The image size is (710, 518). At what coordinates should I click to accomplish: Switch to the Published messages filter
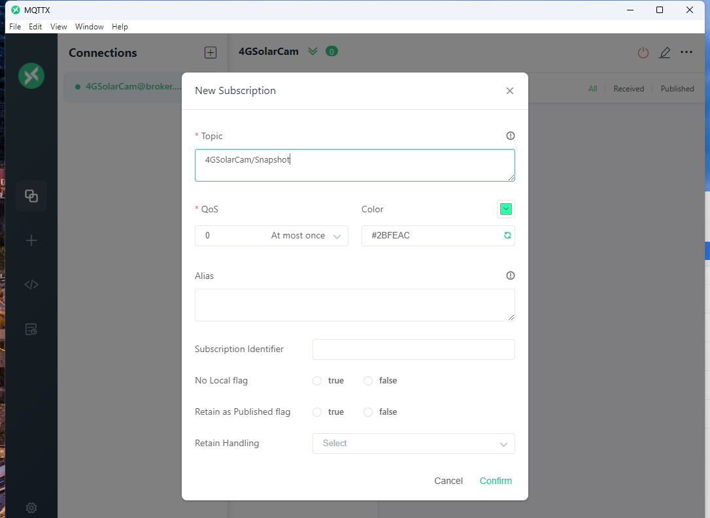coord(677,89)
